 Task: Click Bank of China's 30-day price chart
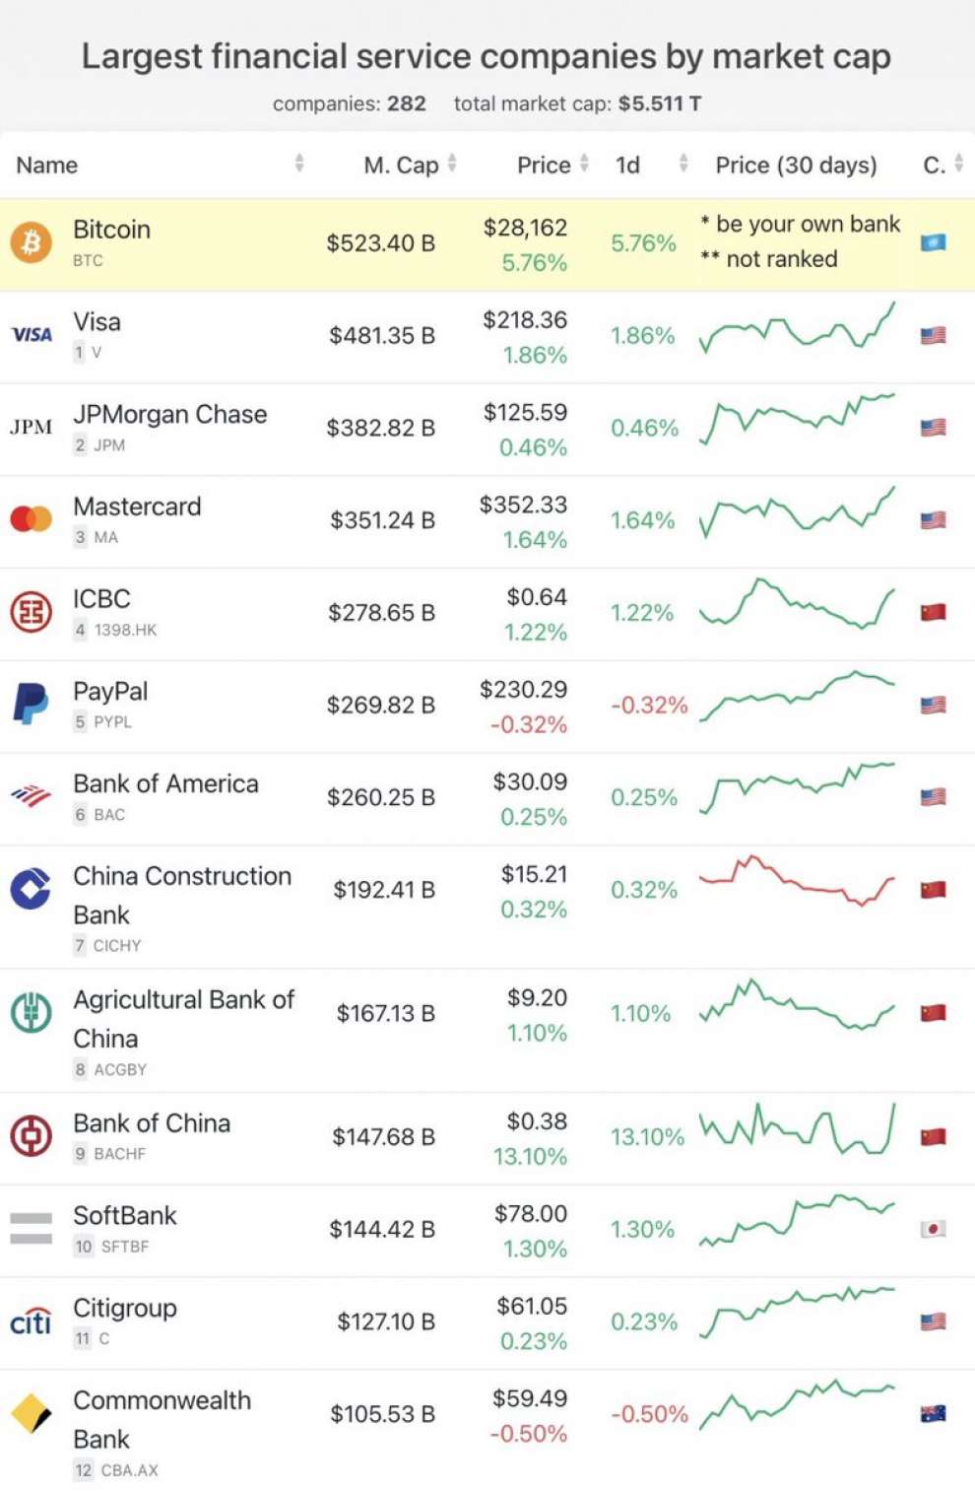pos(797,1130)
